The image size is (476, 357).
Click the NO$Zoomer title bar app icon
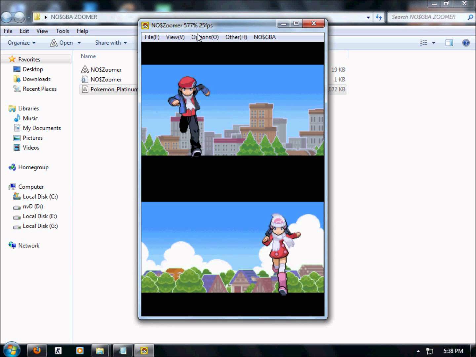(x=145, y=25)
